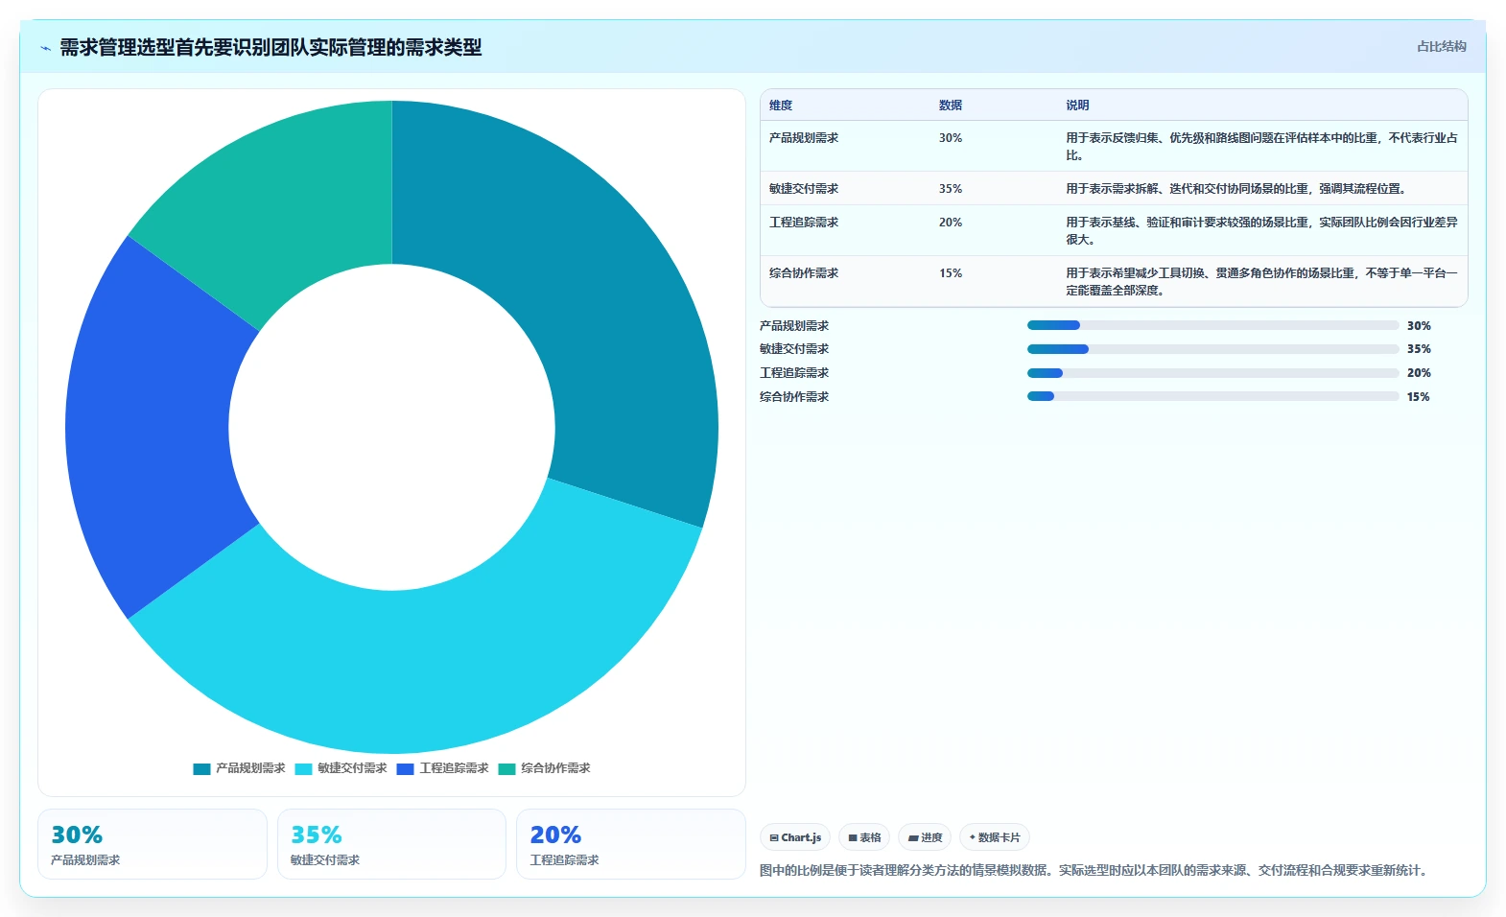The image size is (1506, 917).
Task: Select 敏捷交付需求 cell in the table
Action: 804,189
